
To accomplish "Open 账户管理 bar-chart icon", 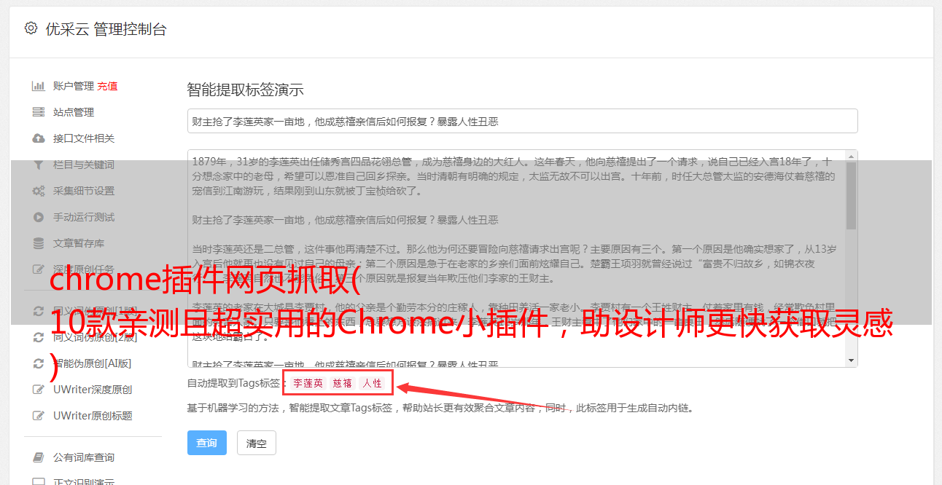I will tap(39, 86).
